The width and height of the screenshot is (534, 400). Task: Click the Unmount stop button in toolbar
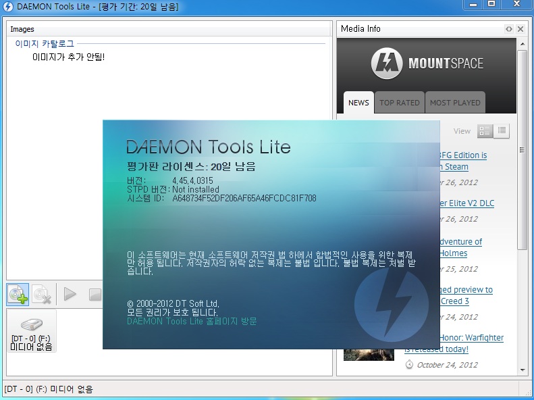point(95,294)
